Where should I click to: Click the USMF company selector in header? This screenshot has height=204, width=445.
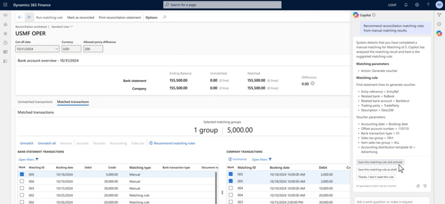point(392,5)
